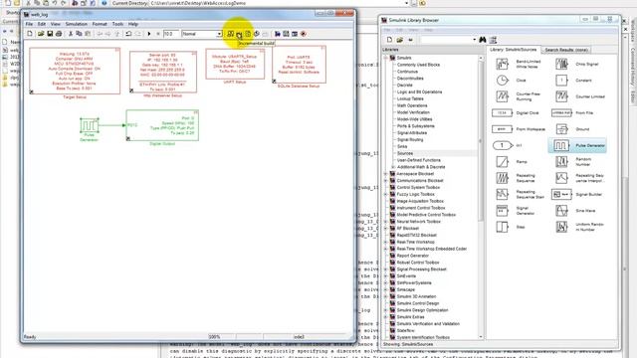Image resolution: width=637 pixels, height=358 pixels.
Task: Click the Copy icon in web_log toolbar
Action: pos(79,34)
